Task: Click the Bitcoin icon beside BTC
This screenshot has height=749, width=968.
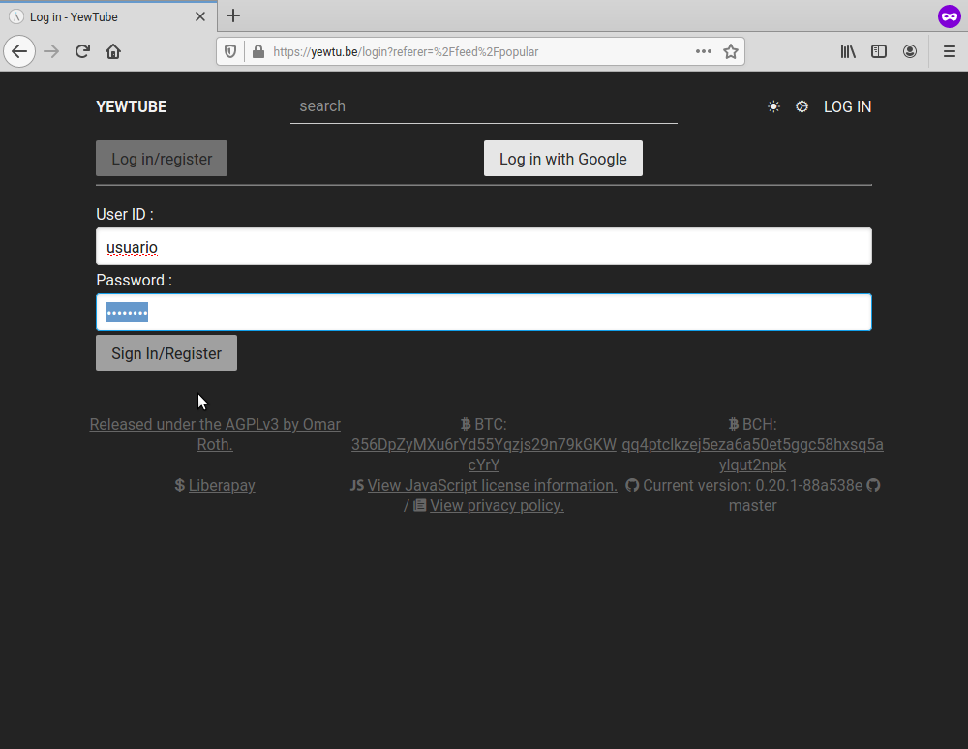Action: click(x=466, y=424)
